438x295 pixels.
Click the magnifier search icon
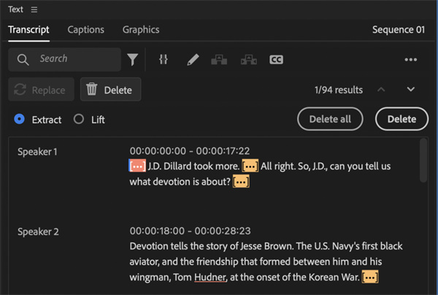(23, 60)
